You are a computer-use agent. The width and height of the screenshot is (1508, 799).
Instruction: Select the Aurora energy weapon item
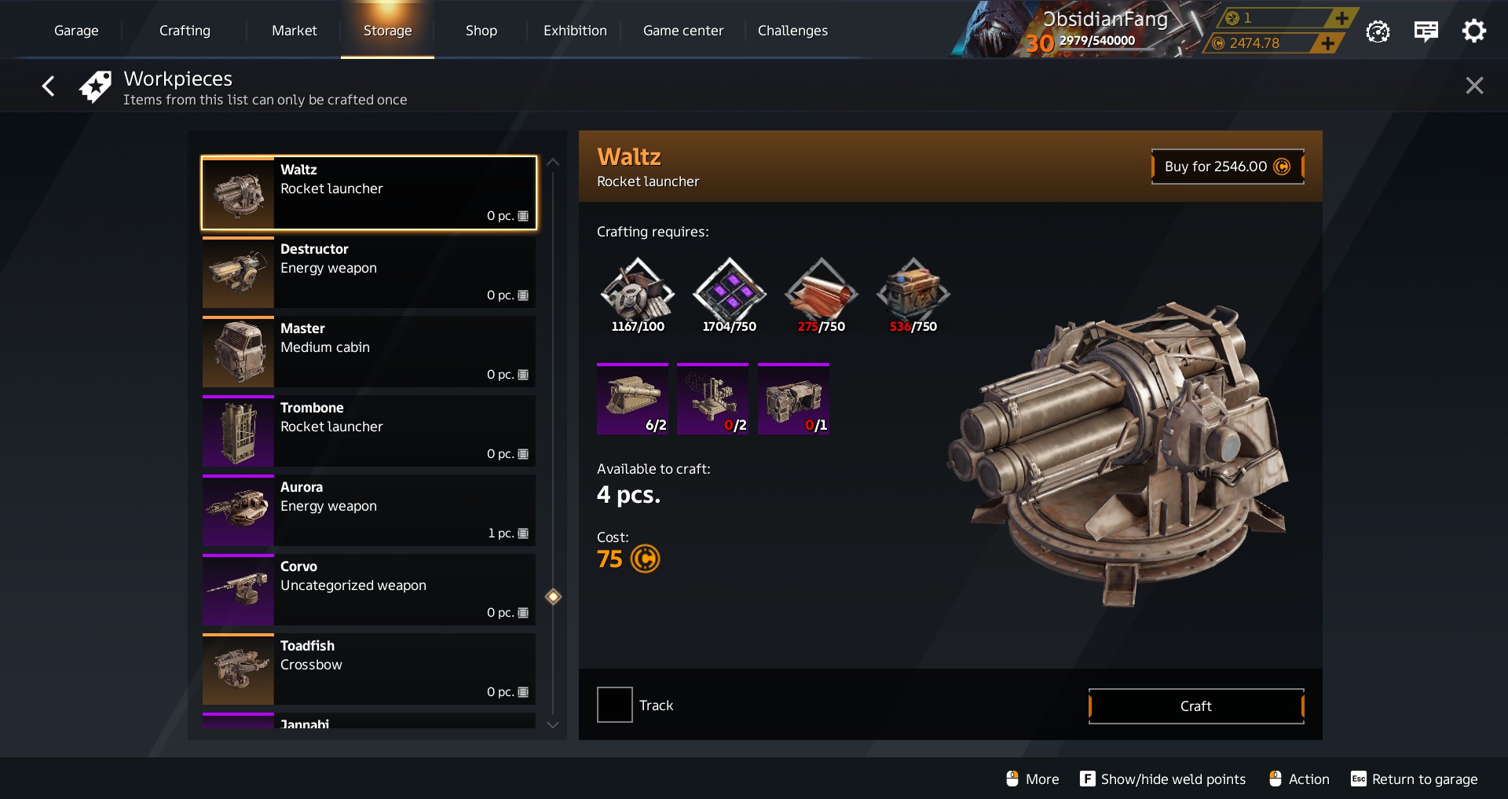[x=369, y=510]
